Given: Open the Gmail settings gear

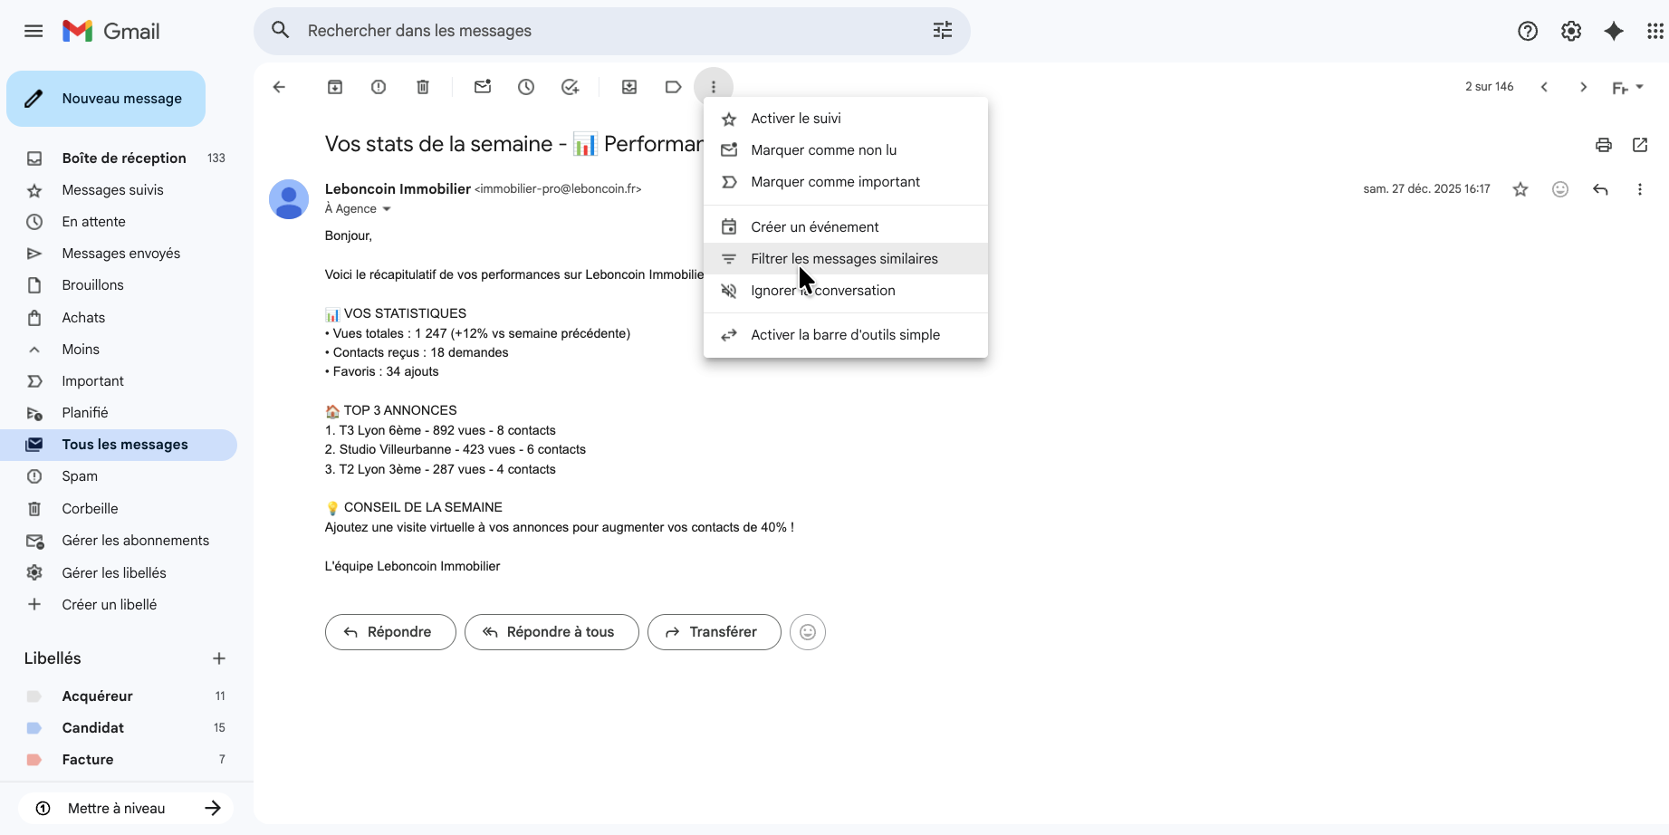Looking at the screenshot, I should [1571, 31].
